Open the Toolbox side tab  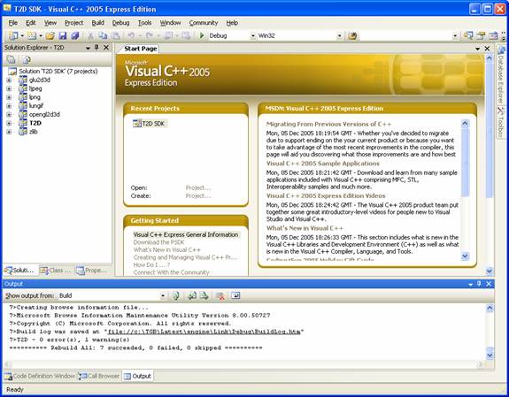501,122
